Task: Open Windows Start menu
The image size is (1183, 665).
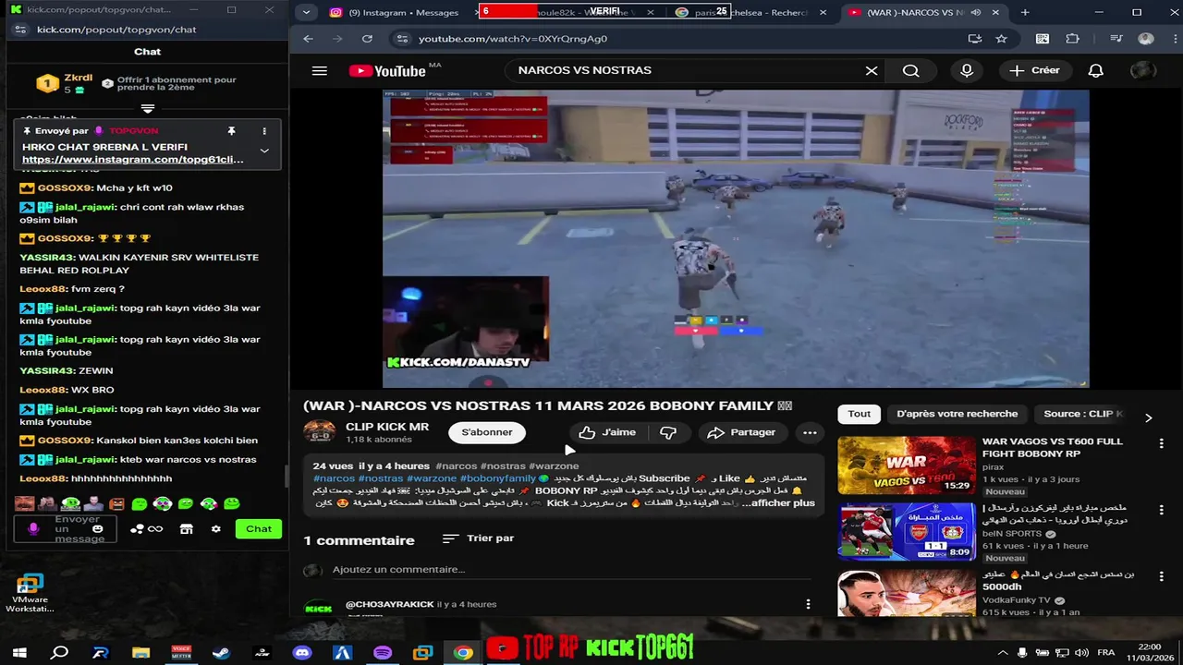Action: click(x=18, y=652)
